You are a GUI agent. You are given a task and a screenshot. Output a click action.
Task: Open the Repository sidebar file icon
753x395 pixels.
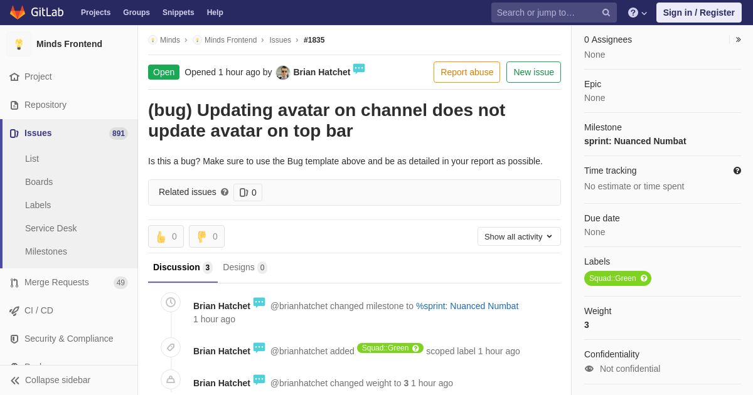14,105
